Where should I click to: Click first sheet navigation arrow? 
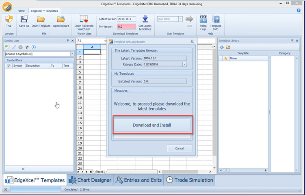coord(78,172)
